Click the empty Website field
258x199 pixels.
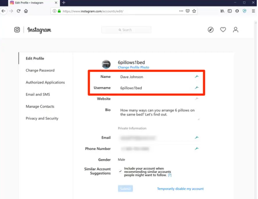[159, 99]
